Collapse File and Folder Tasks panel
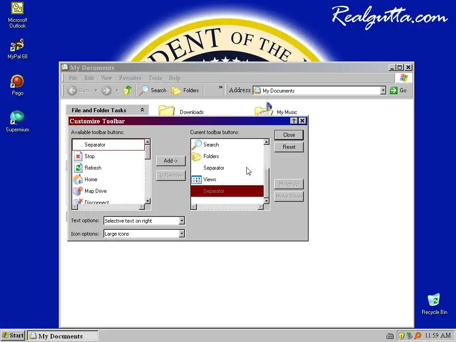Viewport: 456px width, 342px height. tap(142, 110)
